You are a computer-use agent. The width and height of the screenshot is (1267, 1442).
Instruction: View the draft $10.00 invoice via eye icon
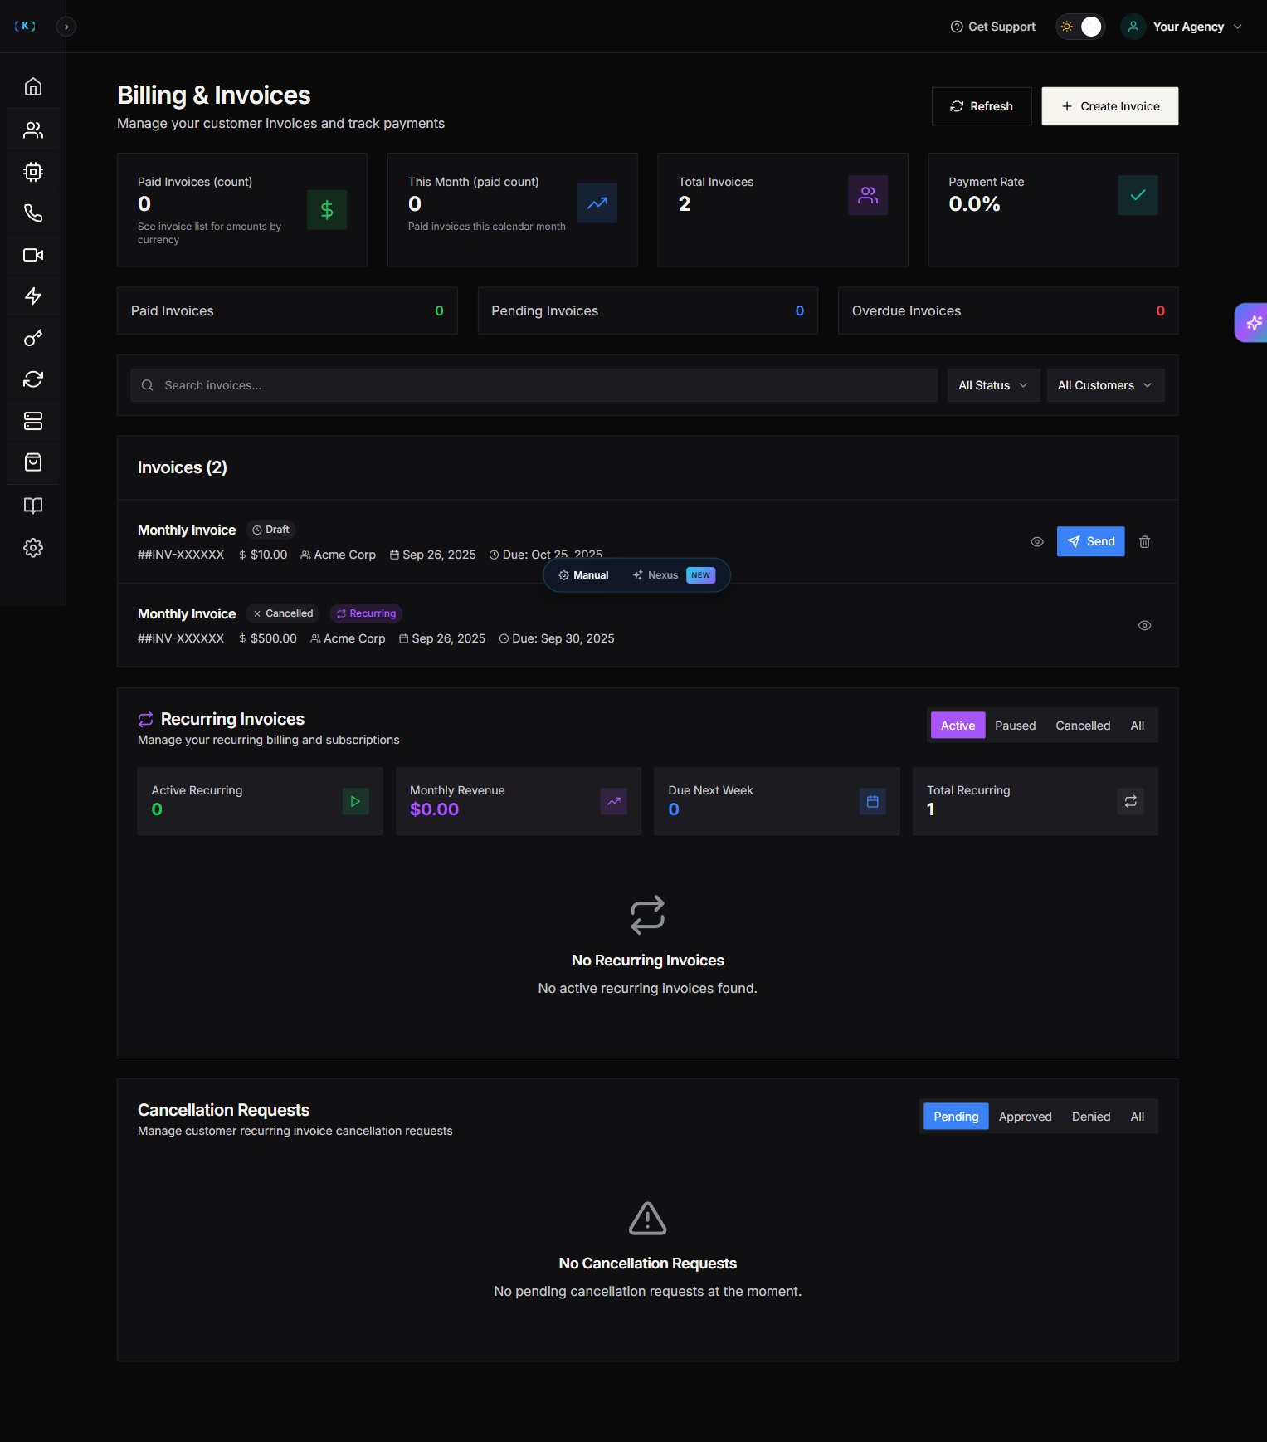coord(1037,541)
